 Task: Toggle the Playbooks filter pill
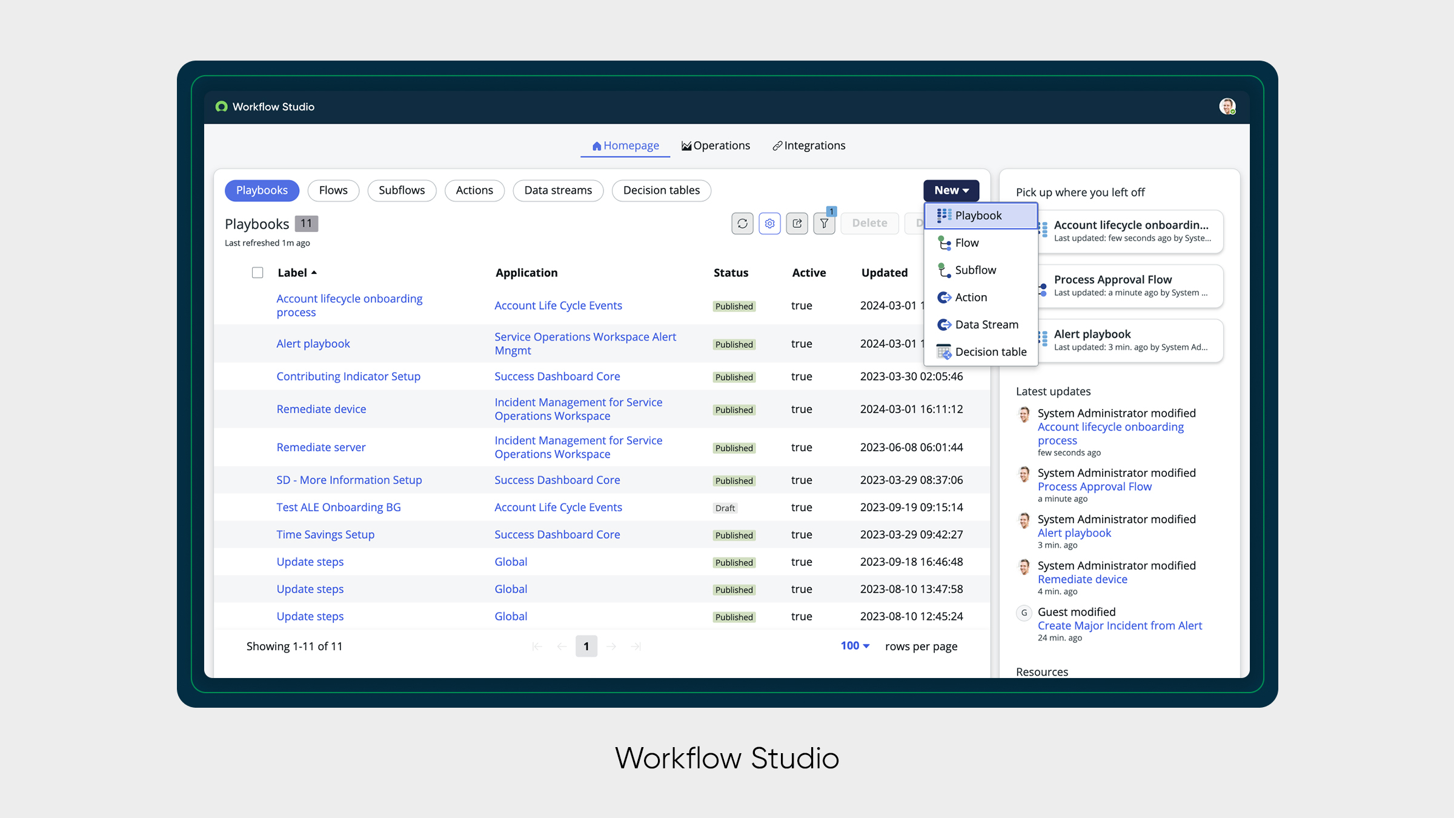point(262,190)
